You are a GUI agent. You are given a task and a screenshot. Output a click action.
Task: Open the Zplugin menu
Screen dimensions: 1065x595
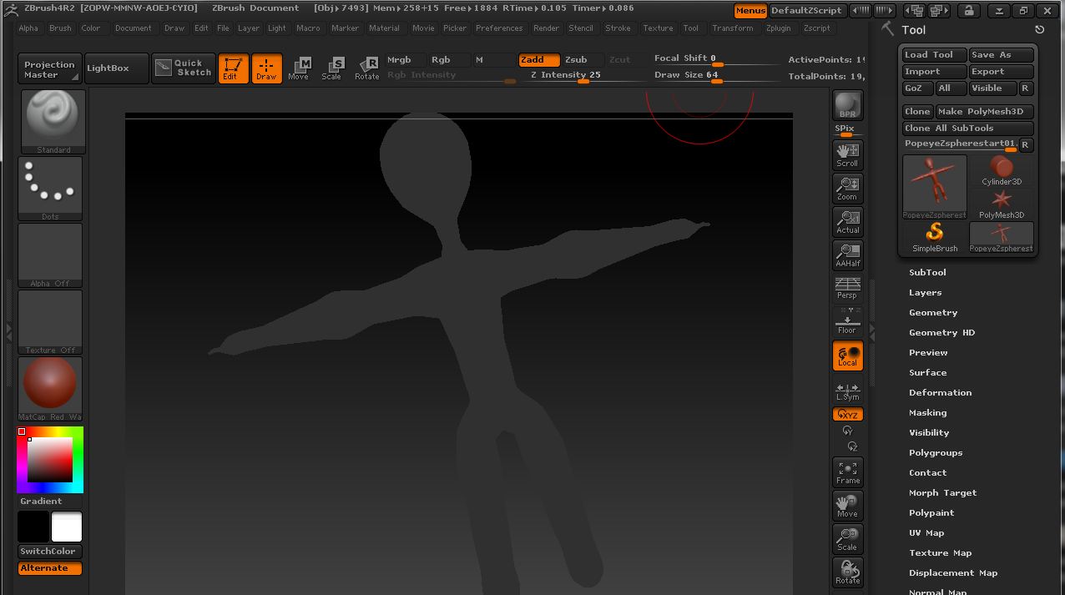pyautogui.click(x=778, y=28)
